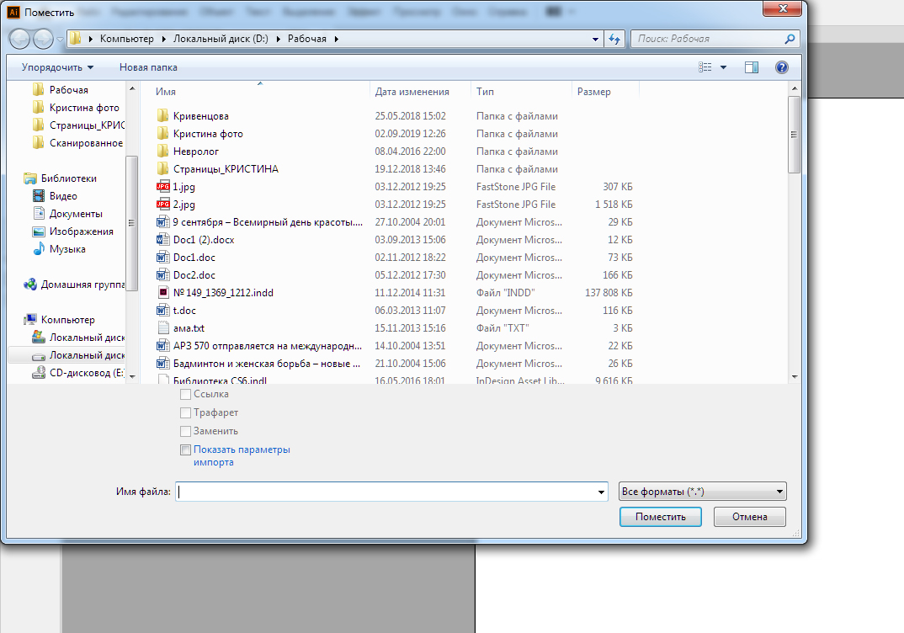The image size is (904, 633).
Task: Click Локальный диск (D:) in breadcrumb
Action: (x=221, y=39)
